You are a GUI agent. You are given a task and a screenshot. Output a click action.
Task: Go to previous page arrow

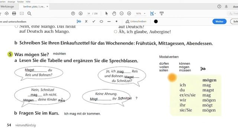coord(73,13)
